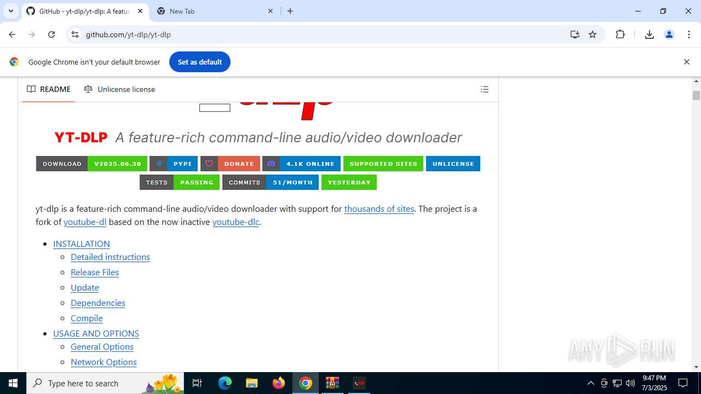
Task: Open Task View on the taskbar
Action: click(197, 383)
